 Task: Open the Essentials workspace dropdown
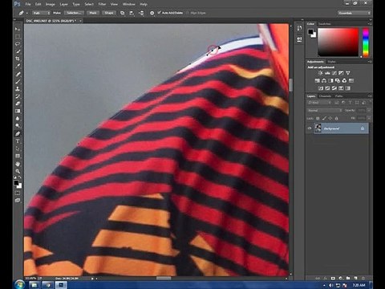click(354, 13)
